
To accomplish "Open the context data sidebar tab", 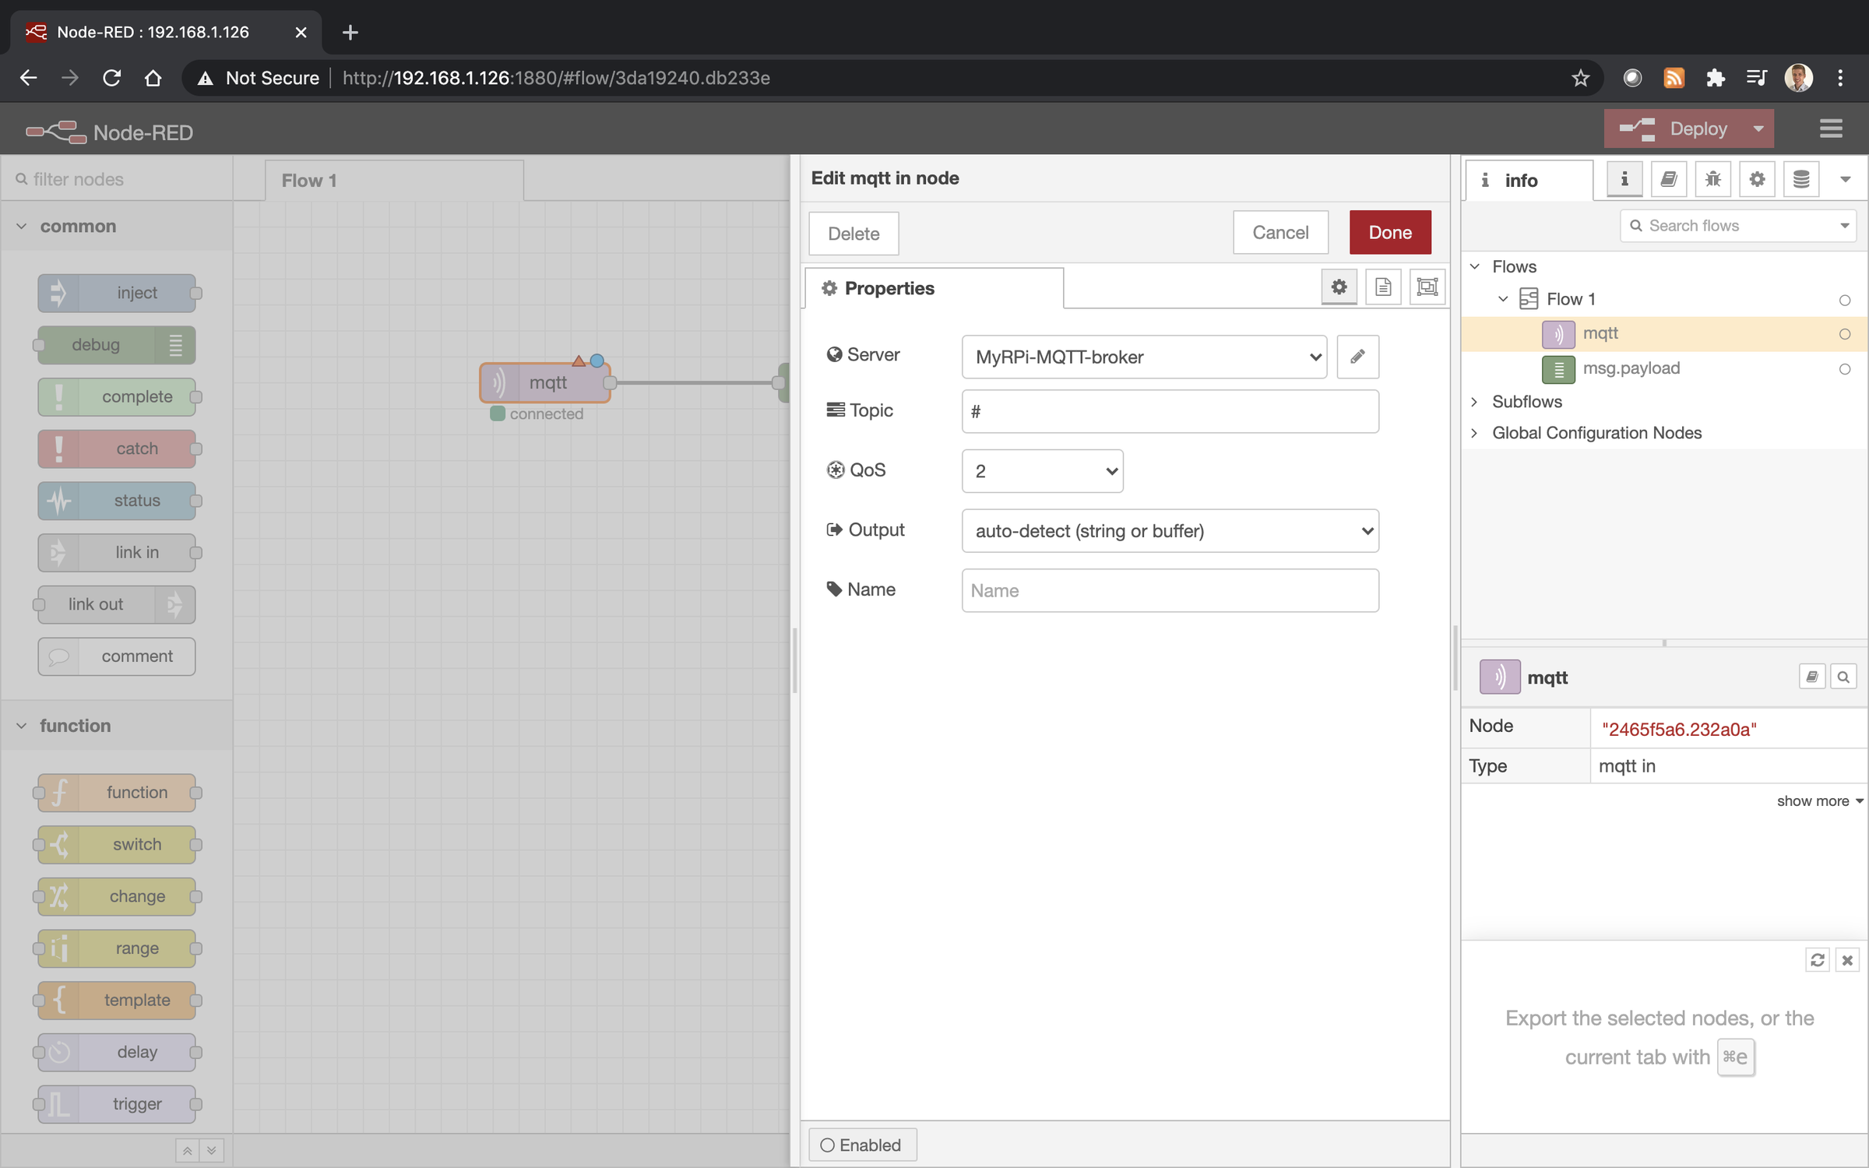I will [x=1801, y=178].
